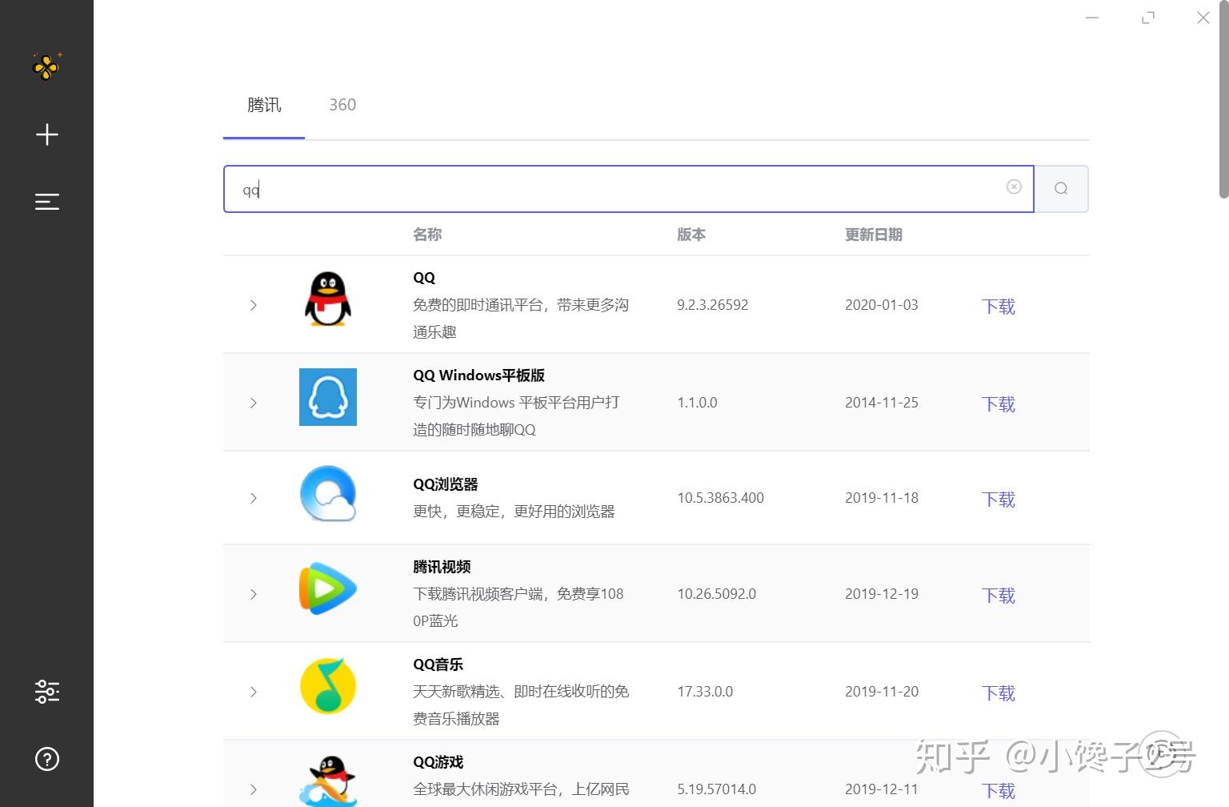Select version 10.26.5092.0 text

[717, 594]
